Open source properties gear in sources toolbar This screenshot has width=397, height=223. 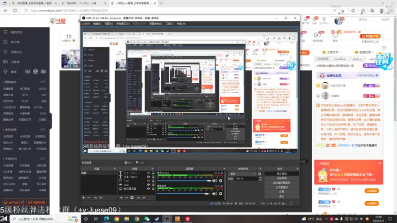coord(132,197)
